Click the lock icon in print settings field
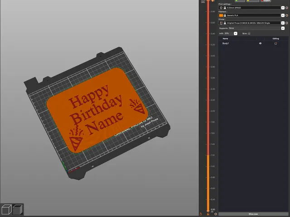 click(x=225, y=8)
